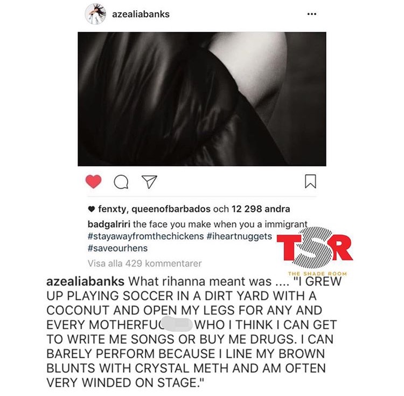
Task: Open azealiabanks username in post header
Action: tap(141, 14)
